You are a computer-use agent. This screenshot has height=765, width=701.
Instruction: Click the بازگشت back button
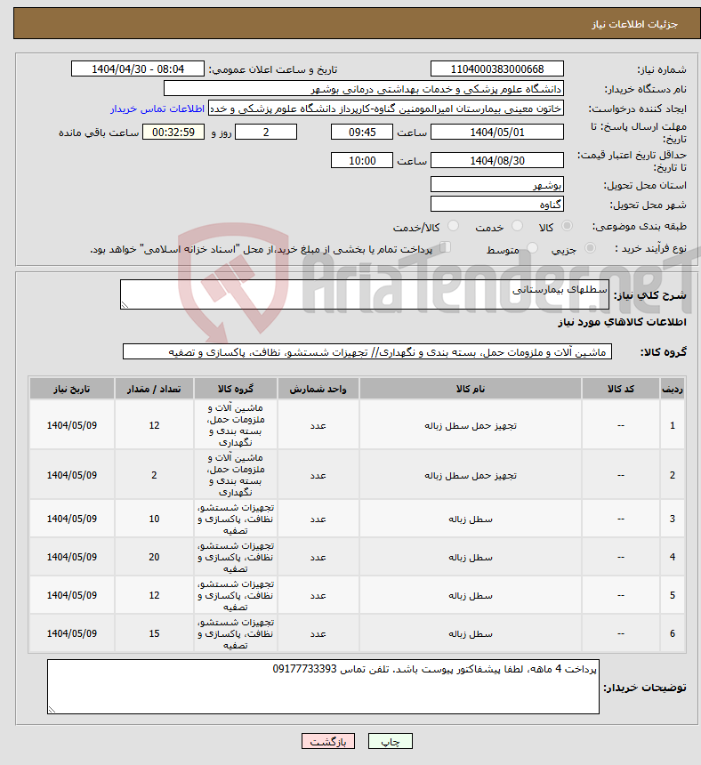[x=328, y=741]
